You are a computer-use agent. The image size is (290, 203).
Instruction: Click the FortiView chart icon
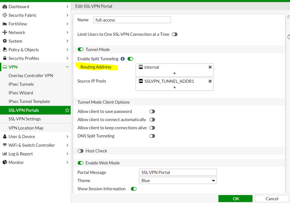click(5, 24)
